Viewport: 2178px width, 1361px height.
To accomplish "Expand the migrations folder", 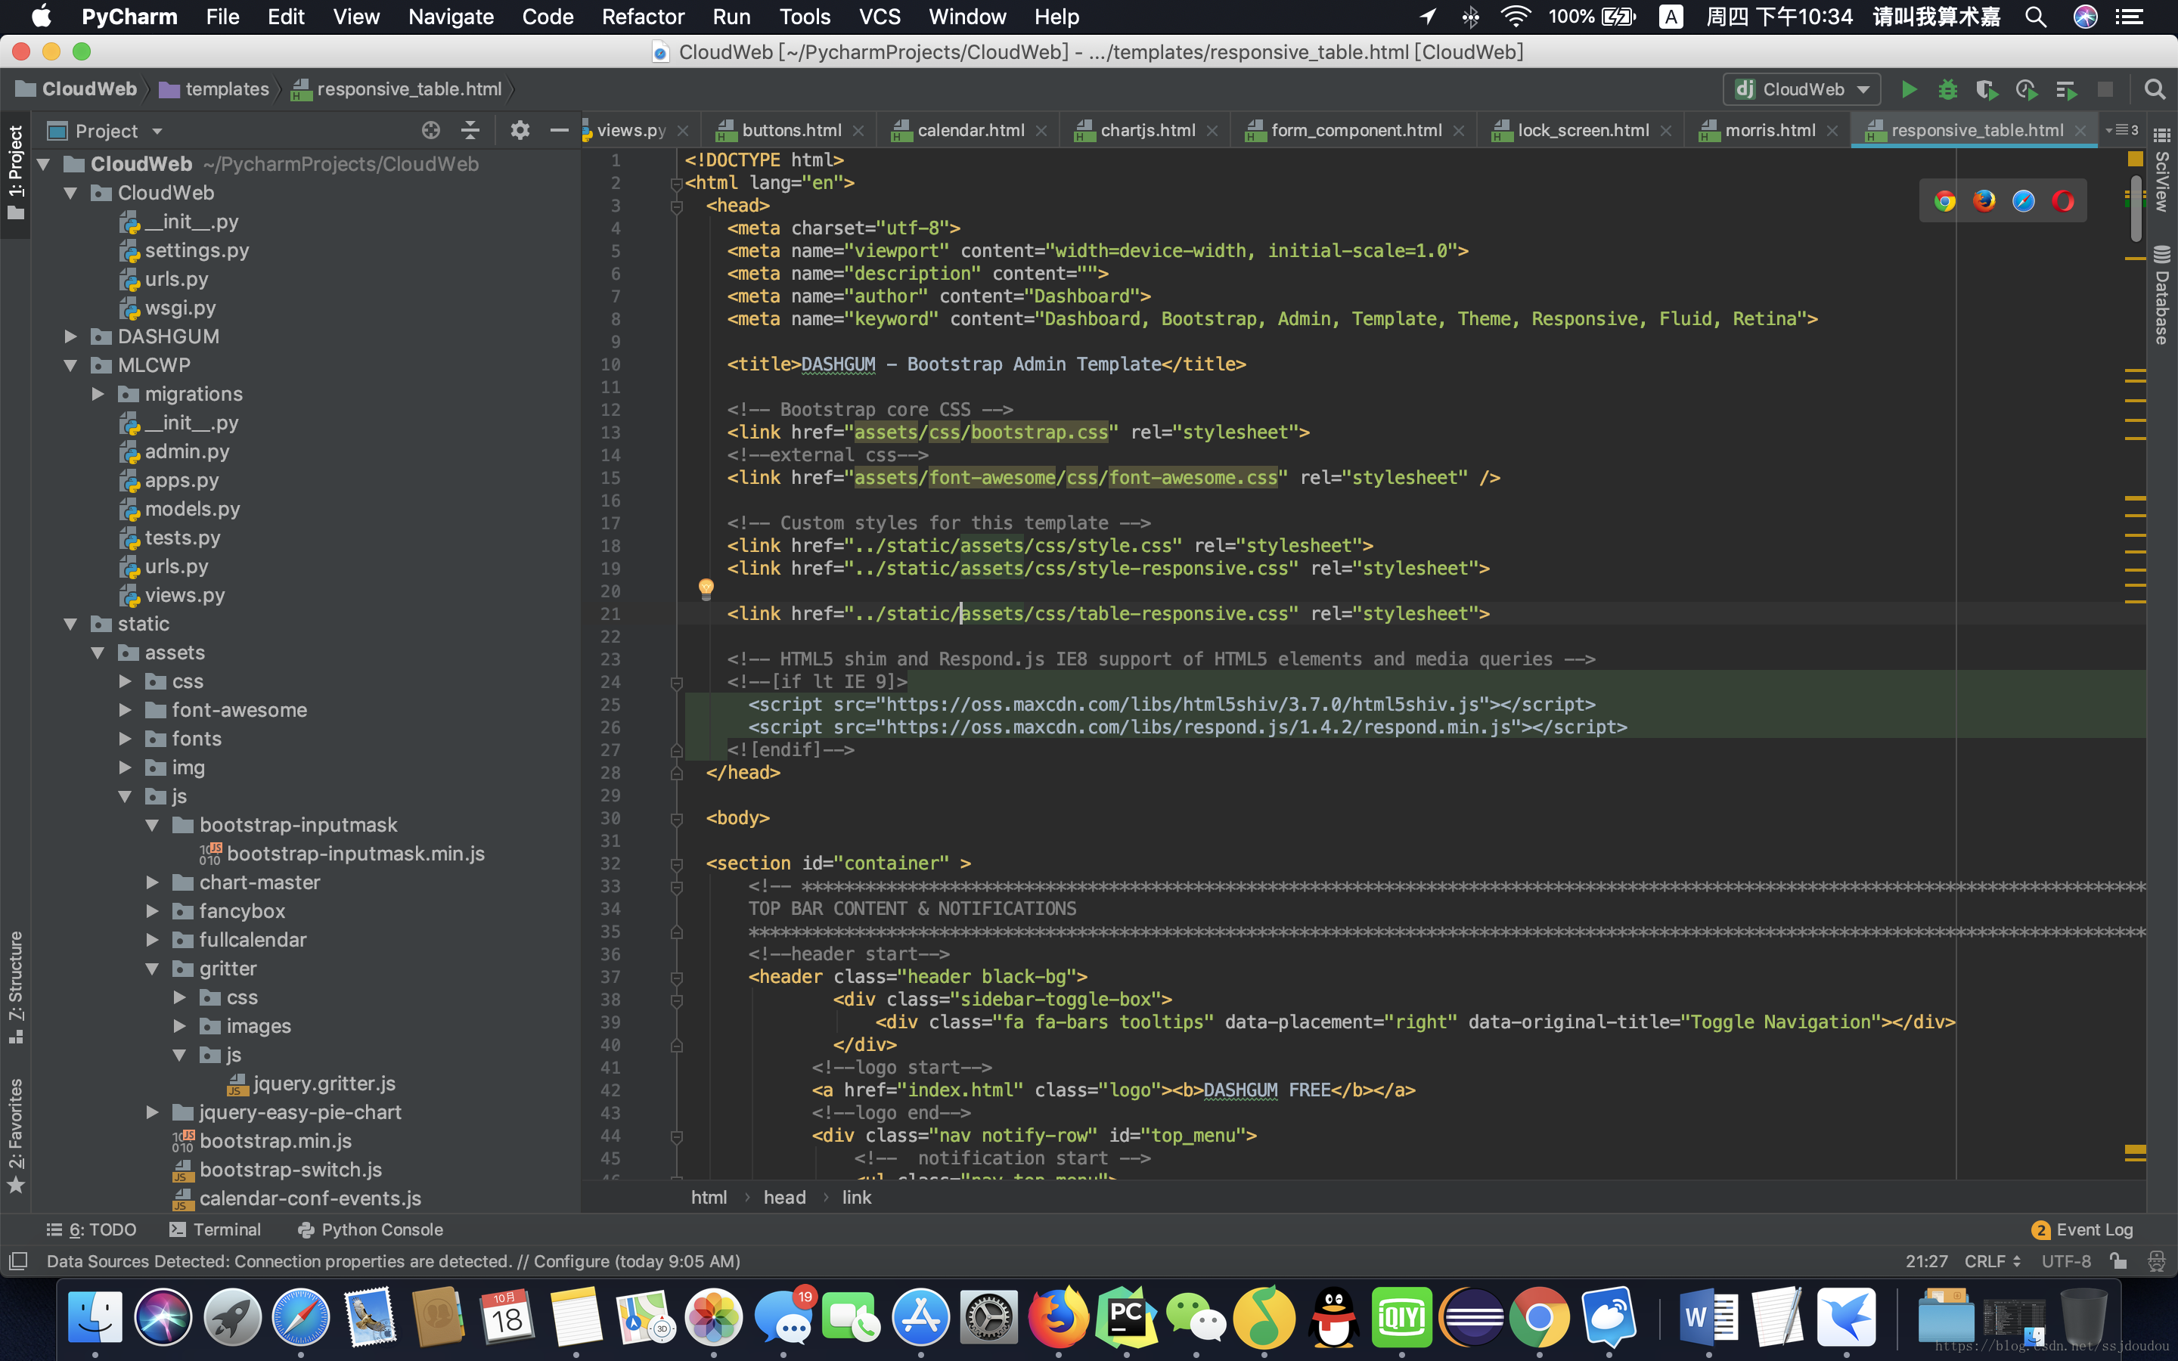I will click(x=98, y=394).
